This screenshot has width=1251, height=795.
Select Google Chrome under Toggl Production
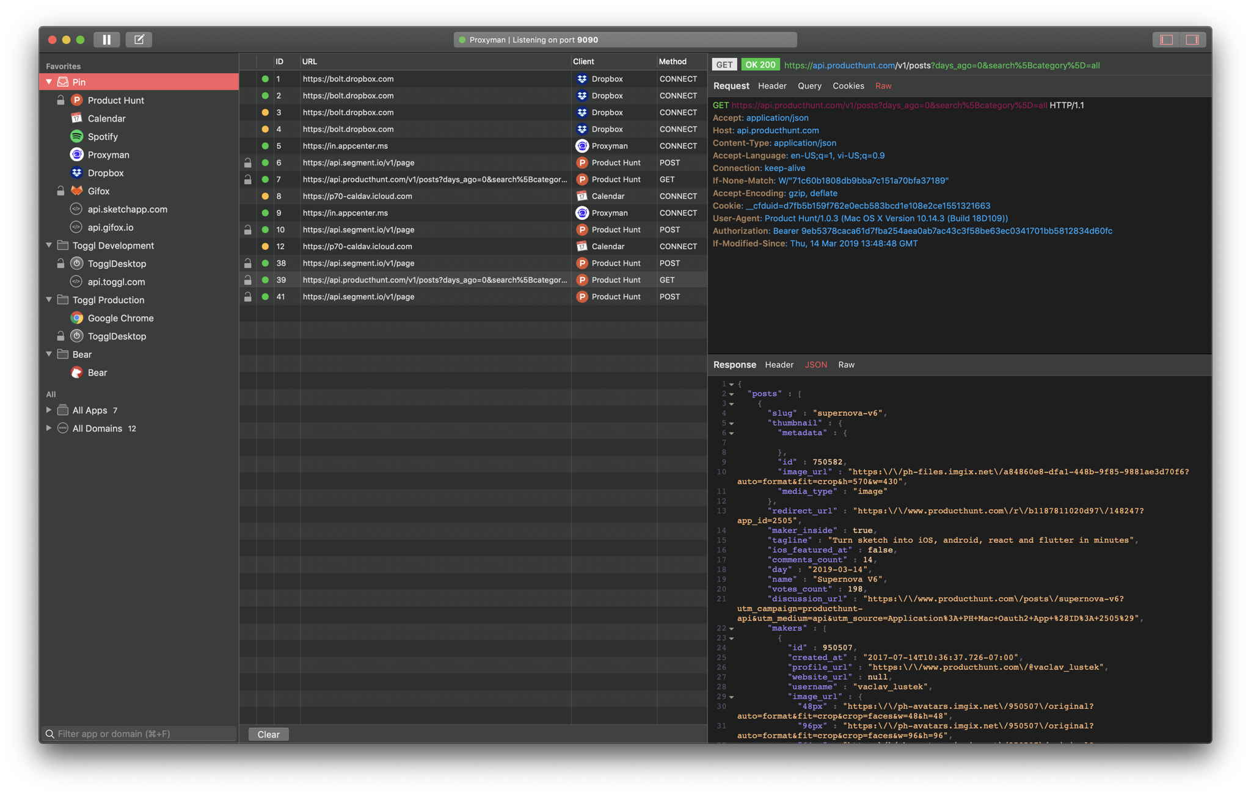(x=120, y=318)
